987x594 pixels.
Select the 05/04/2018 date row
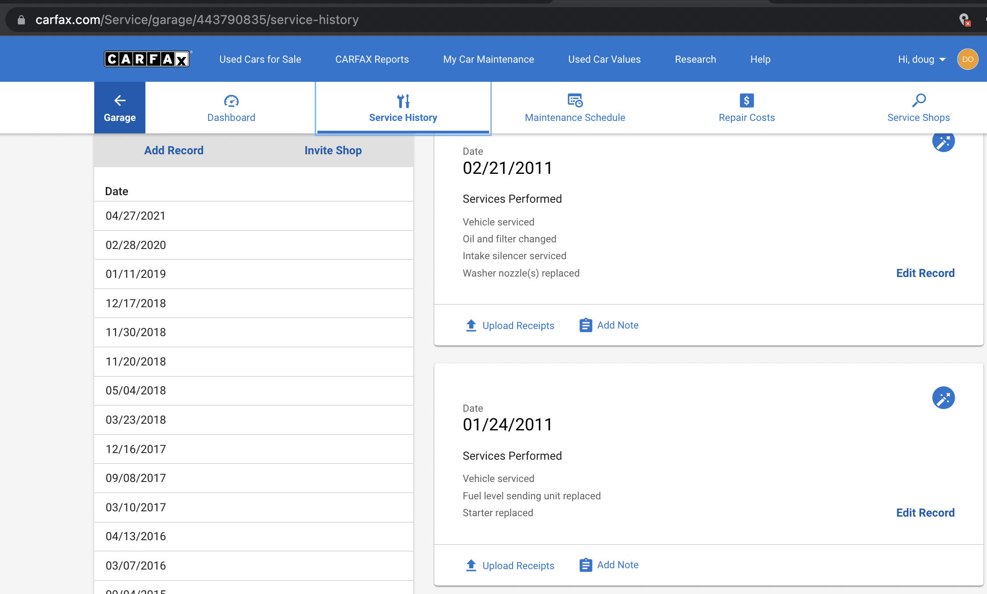(253, 390)
